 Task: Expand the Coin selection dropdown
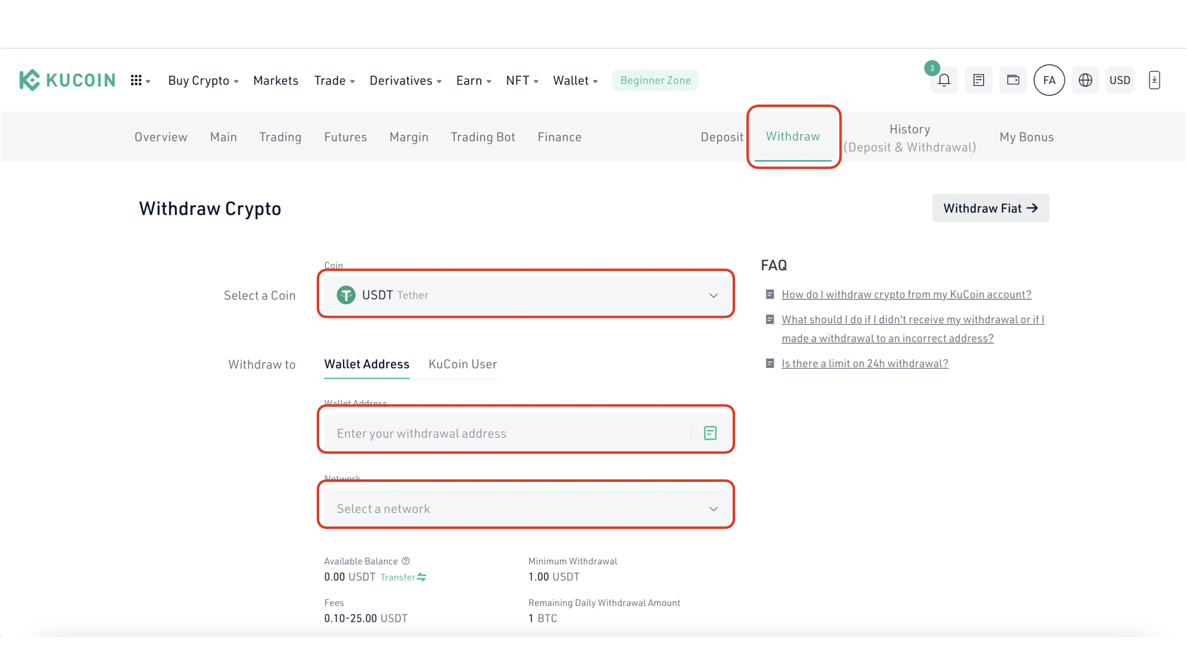(525, 294)
